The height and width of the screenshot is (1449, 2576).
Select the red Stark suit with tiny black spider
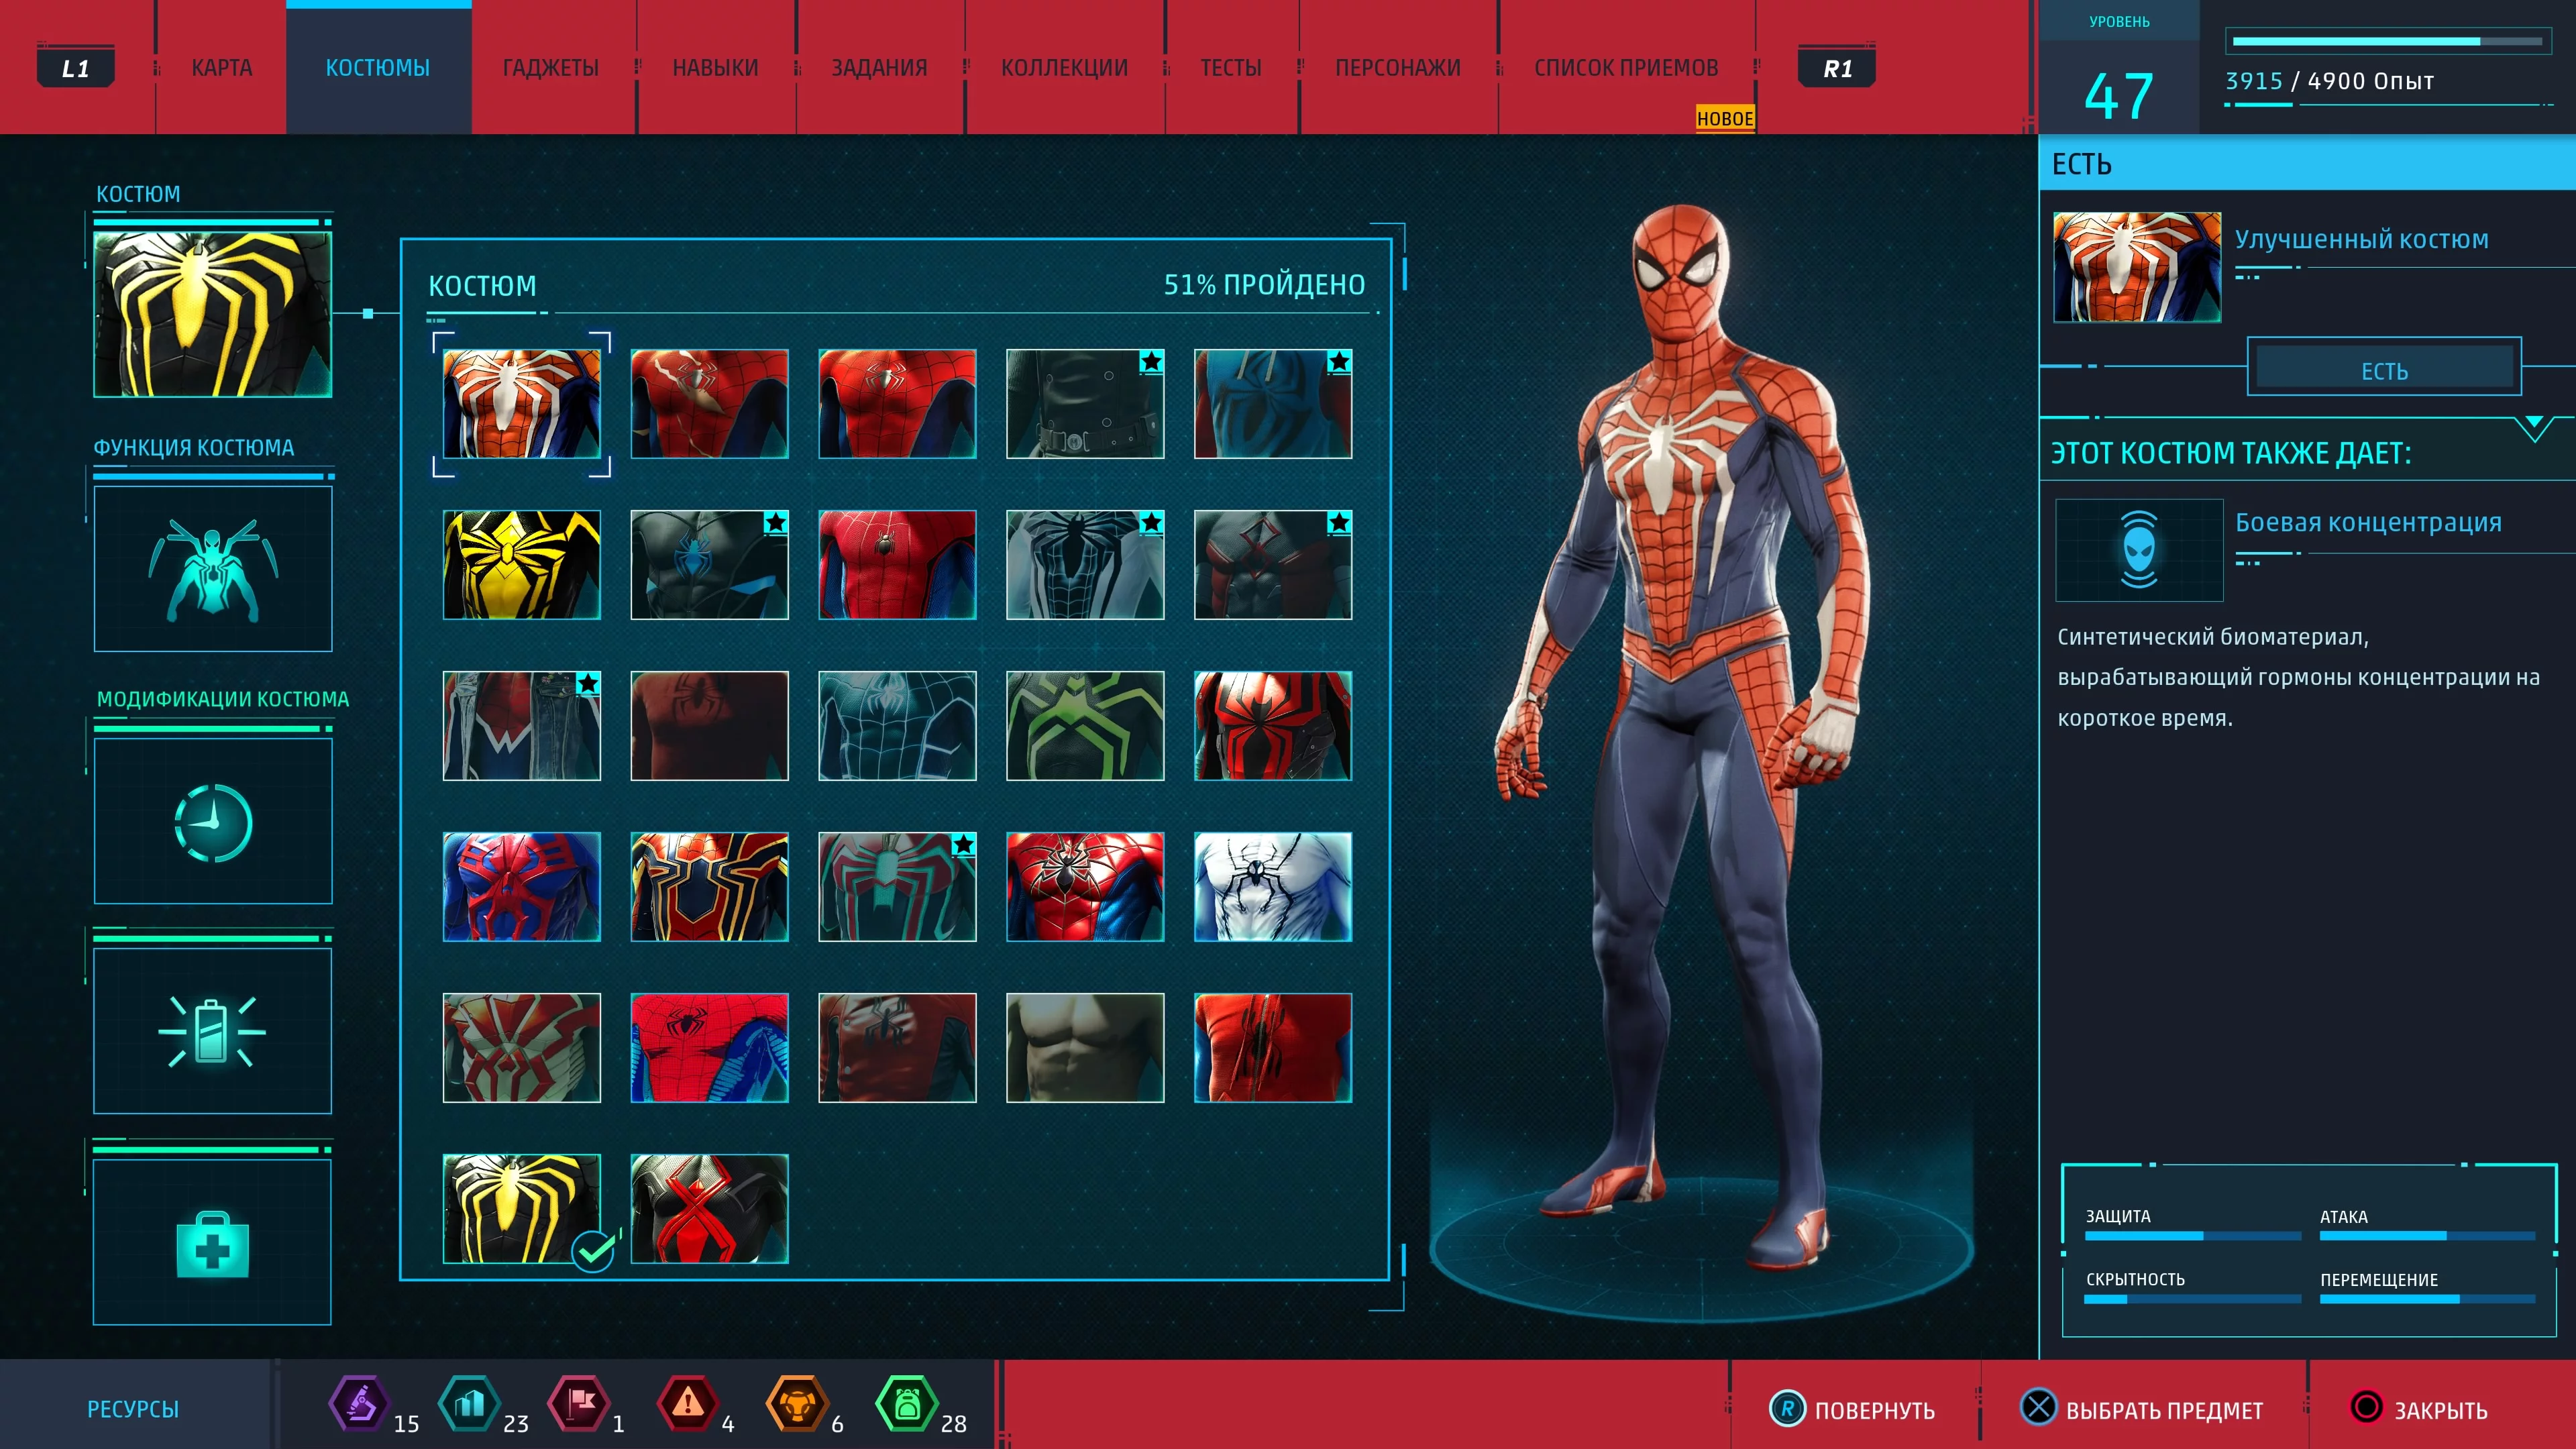pyautogui.click(x=897, y=565)
